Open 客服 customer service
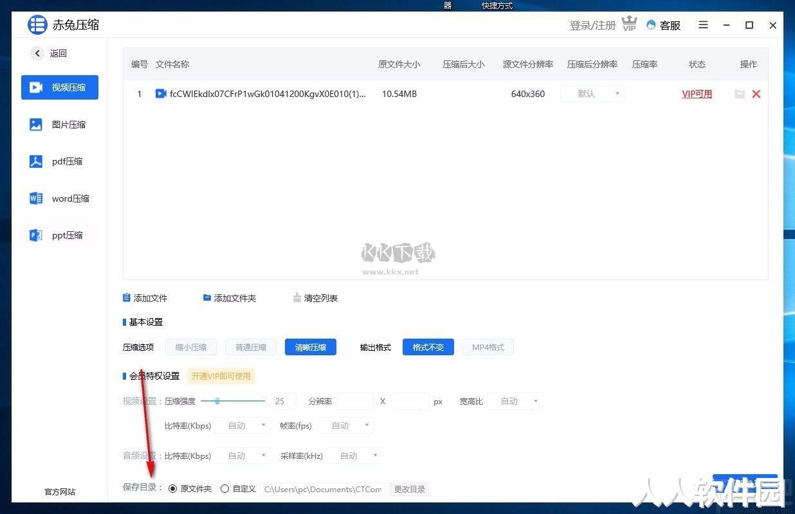Screen dimensions: 795x514 pyautogui.click(x=663, y=25)
